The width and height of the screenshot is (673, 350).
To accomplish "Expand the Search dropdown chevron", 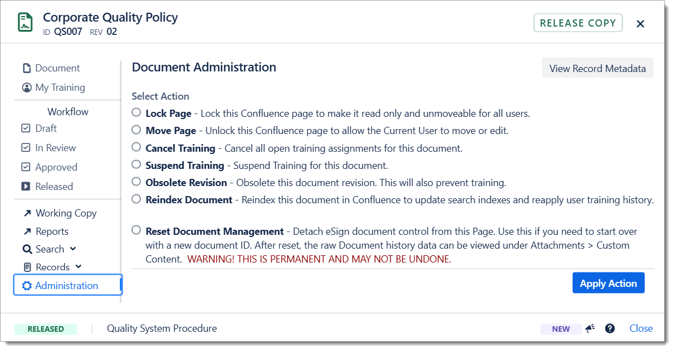I will click(x=73, y=249).
